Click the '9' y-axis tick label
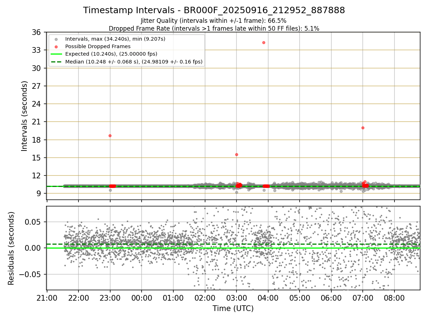This screenshot has height=321, width=428. pos(39,193)
